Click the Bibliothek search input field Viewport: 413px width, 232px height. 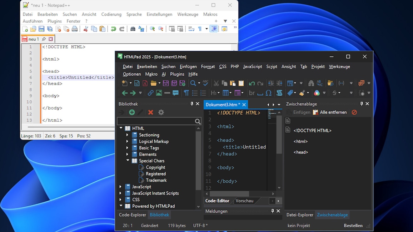pyautogui.click(x=156, y=121)
